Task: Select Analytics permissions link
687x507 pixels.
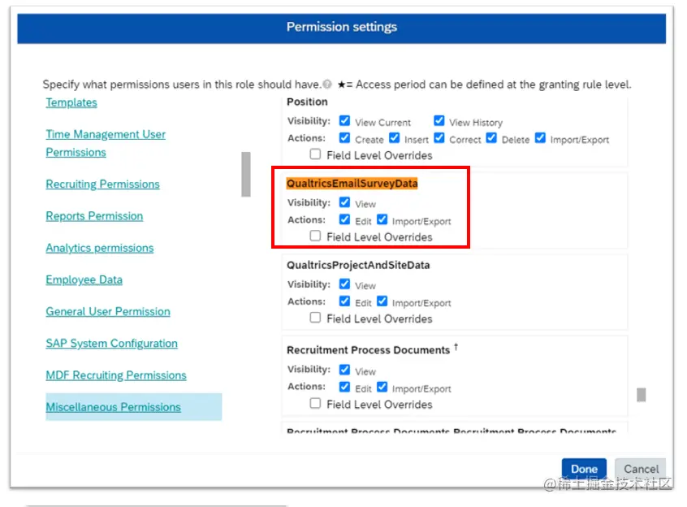Action: 99,248
